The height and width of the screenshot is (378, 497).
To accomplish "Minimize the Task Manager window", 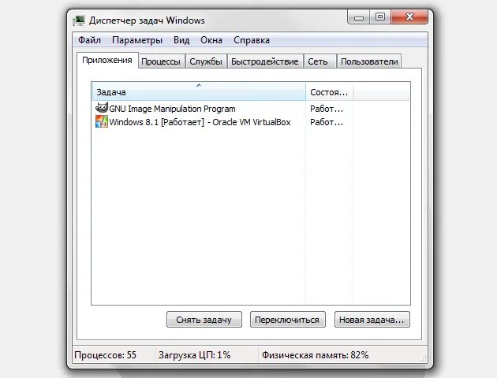I will (359, 17).
